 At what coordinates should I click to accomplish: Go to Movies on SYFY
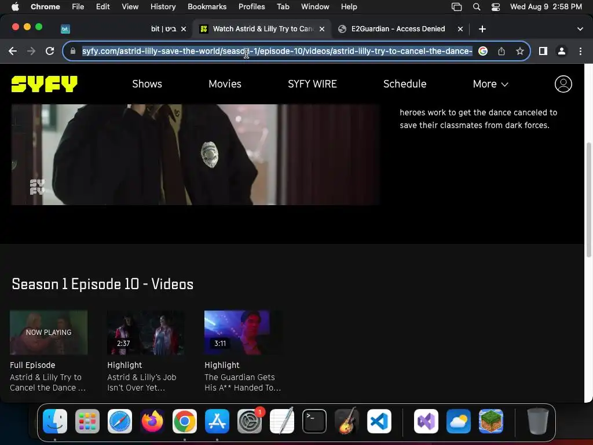pos(225,84)
